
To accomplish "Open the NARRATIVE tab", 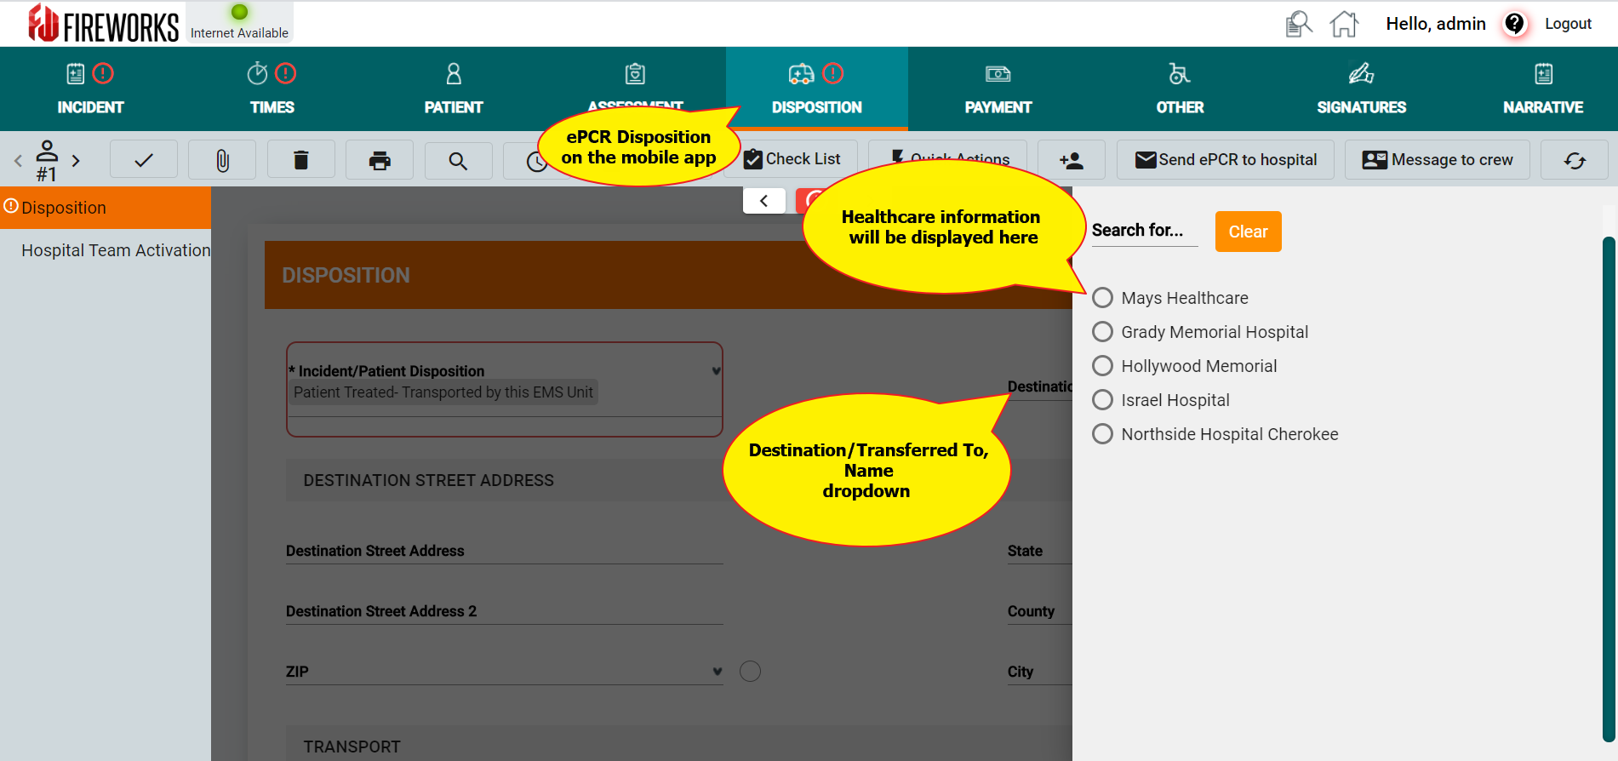I will click(1543, 89).
